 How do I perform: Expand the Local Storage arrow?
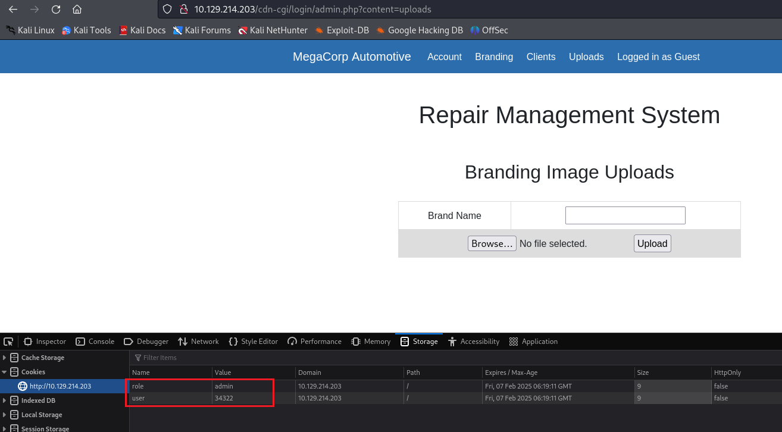coord(5,415)
